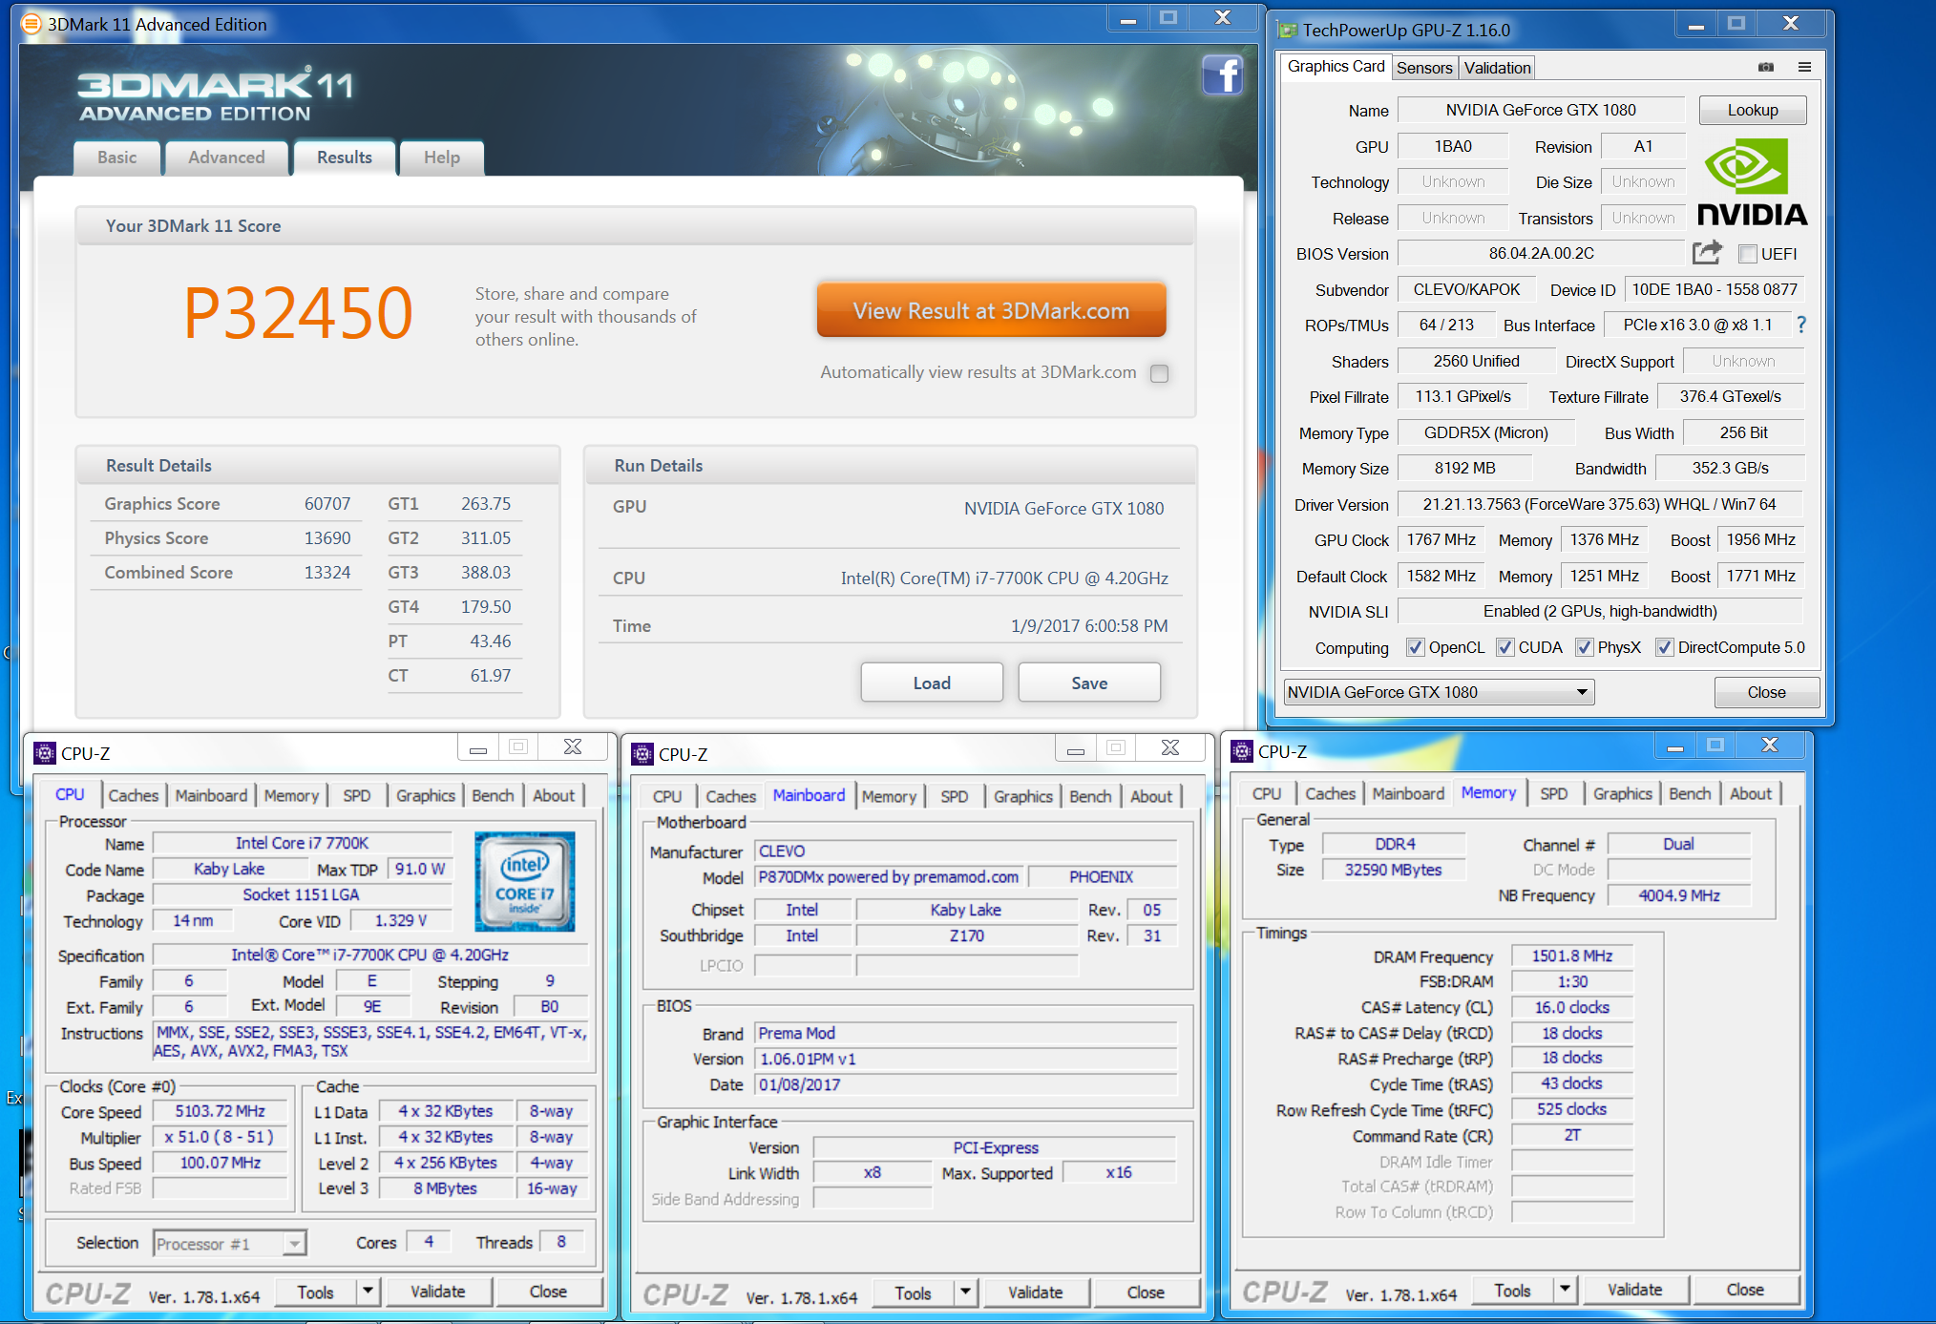Click the P32450 score text
Image resolution: width=1936 pixels, height=1324 pixels.
(298, 312)
